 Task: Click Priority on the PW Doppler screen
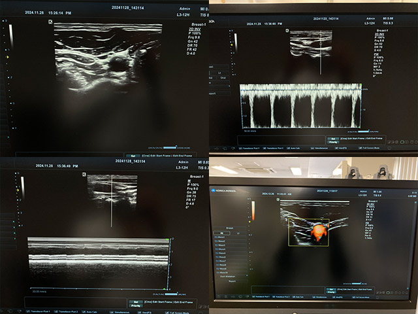coord(333,143)
